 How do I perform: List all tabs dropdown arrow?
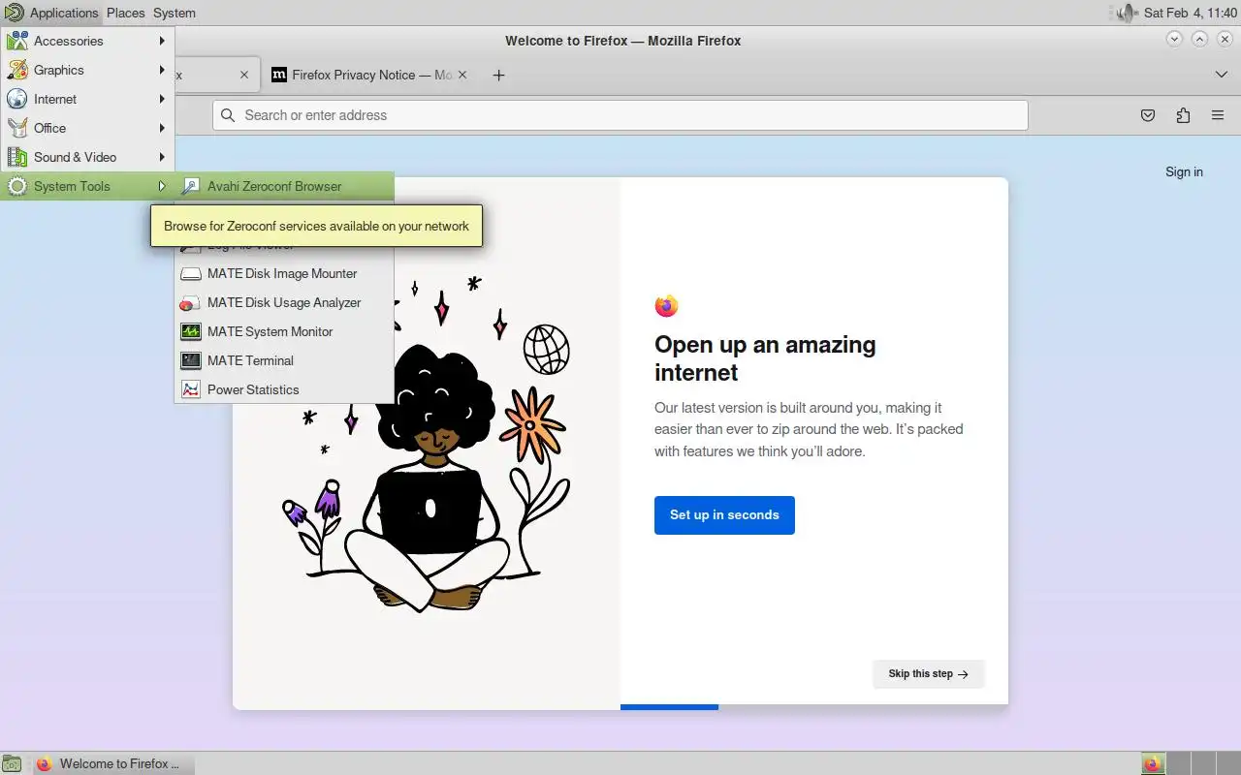coord(1221,75)
